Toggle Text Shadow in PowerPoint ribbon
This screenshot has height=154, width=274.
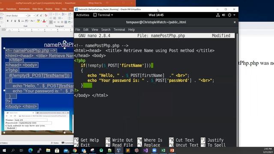pos(19,21)
